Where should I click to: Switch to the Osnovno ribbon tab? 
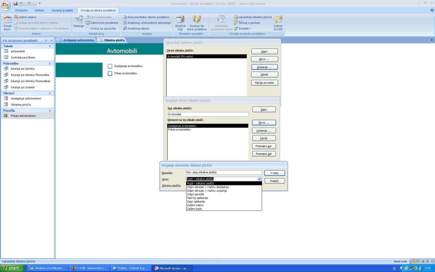pos(21,10)
